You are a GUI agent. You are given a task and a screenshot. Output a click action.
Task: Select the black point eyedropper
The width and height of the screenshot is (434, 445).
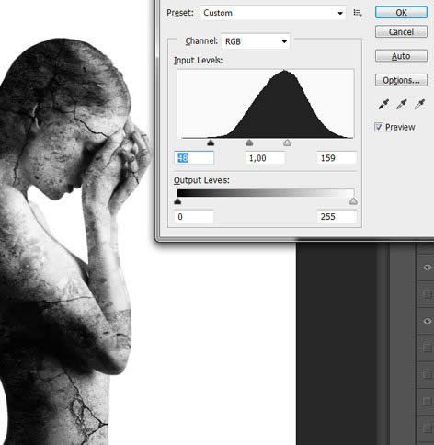tap(383, 105)
